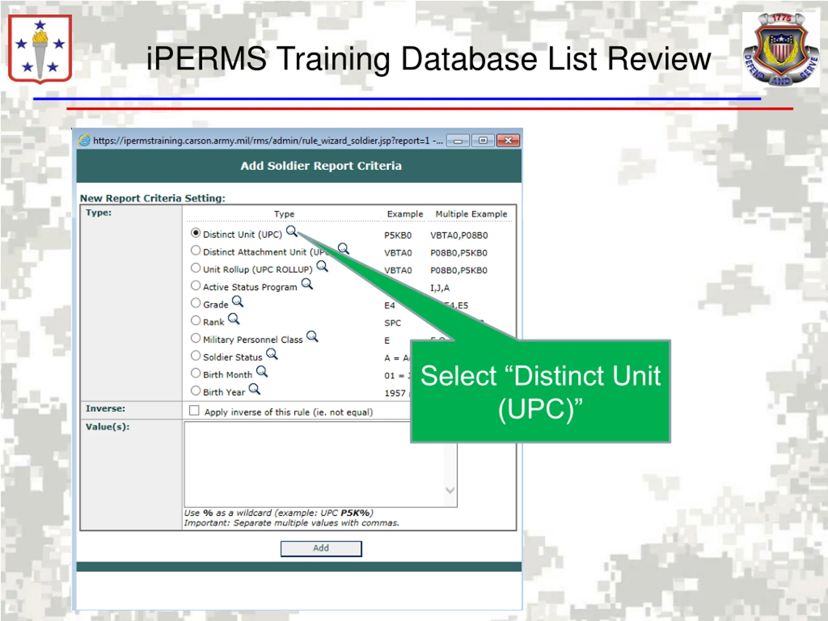Open the Grade lookup magnifier
This screenshot has width=828, height=621.
pos(237,301)
